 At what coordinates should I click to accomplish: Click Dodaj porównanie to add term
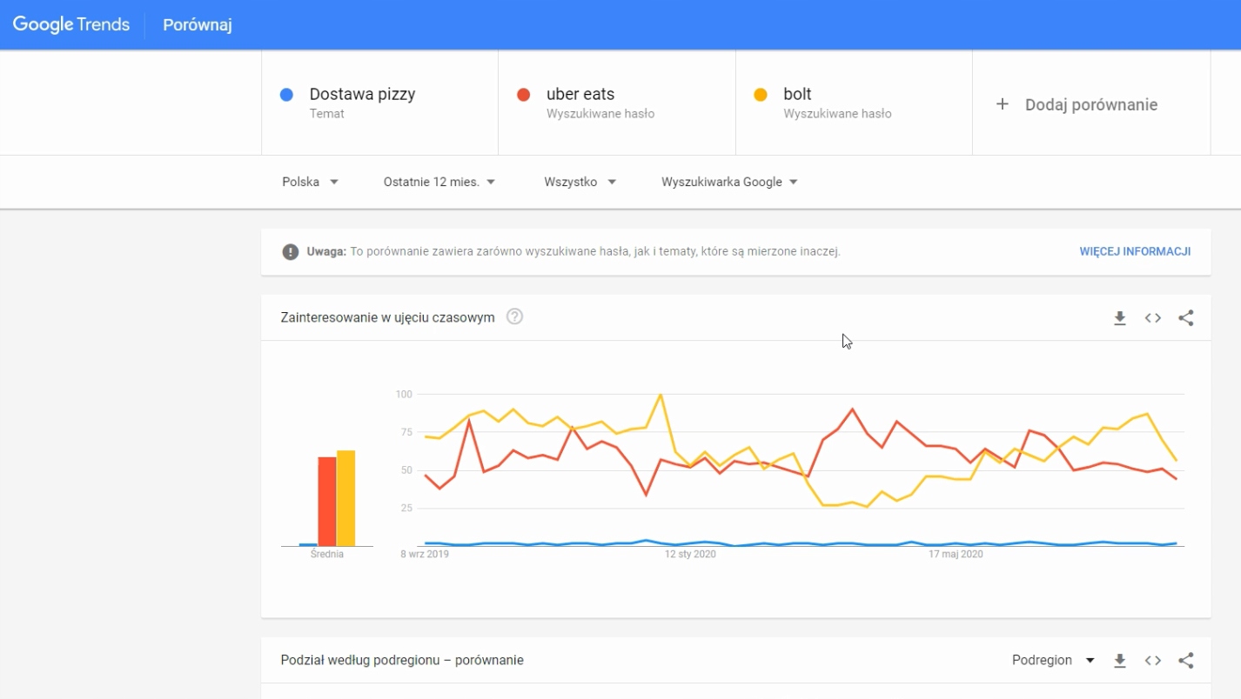[1077, 104]
